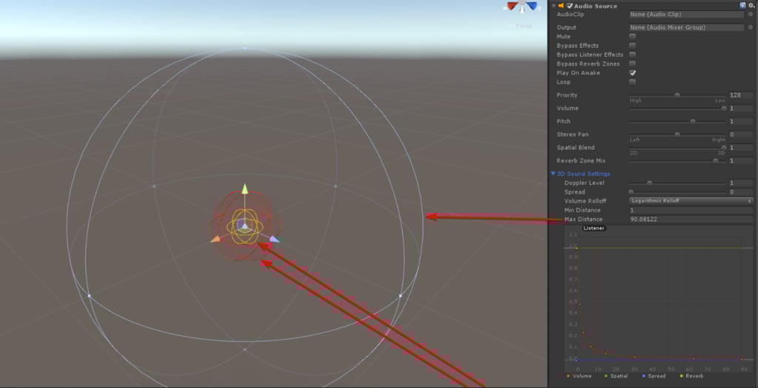Click the Stereo Pan slider handle
The height and width of the screenshot is (388, 758).
pyautogui.click(x=677, y=135)
